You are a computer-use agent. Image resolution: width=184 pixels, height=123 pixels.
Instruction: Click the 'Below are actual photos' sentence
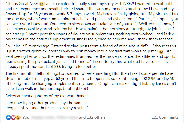(47, 96)
